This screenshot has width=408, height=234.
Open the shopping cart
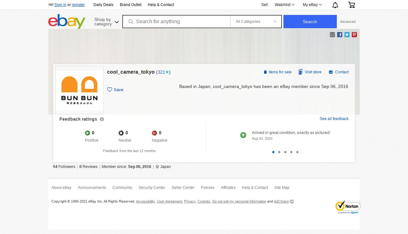(351, 5)
